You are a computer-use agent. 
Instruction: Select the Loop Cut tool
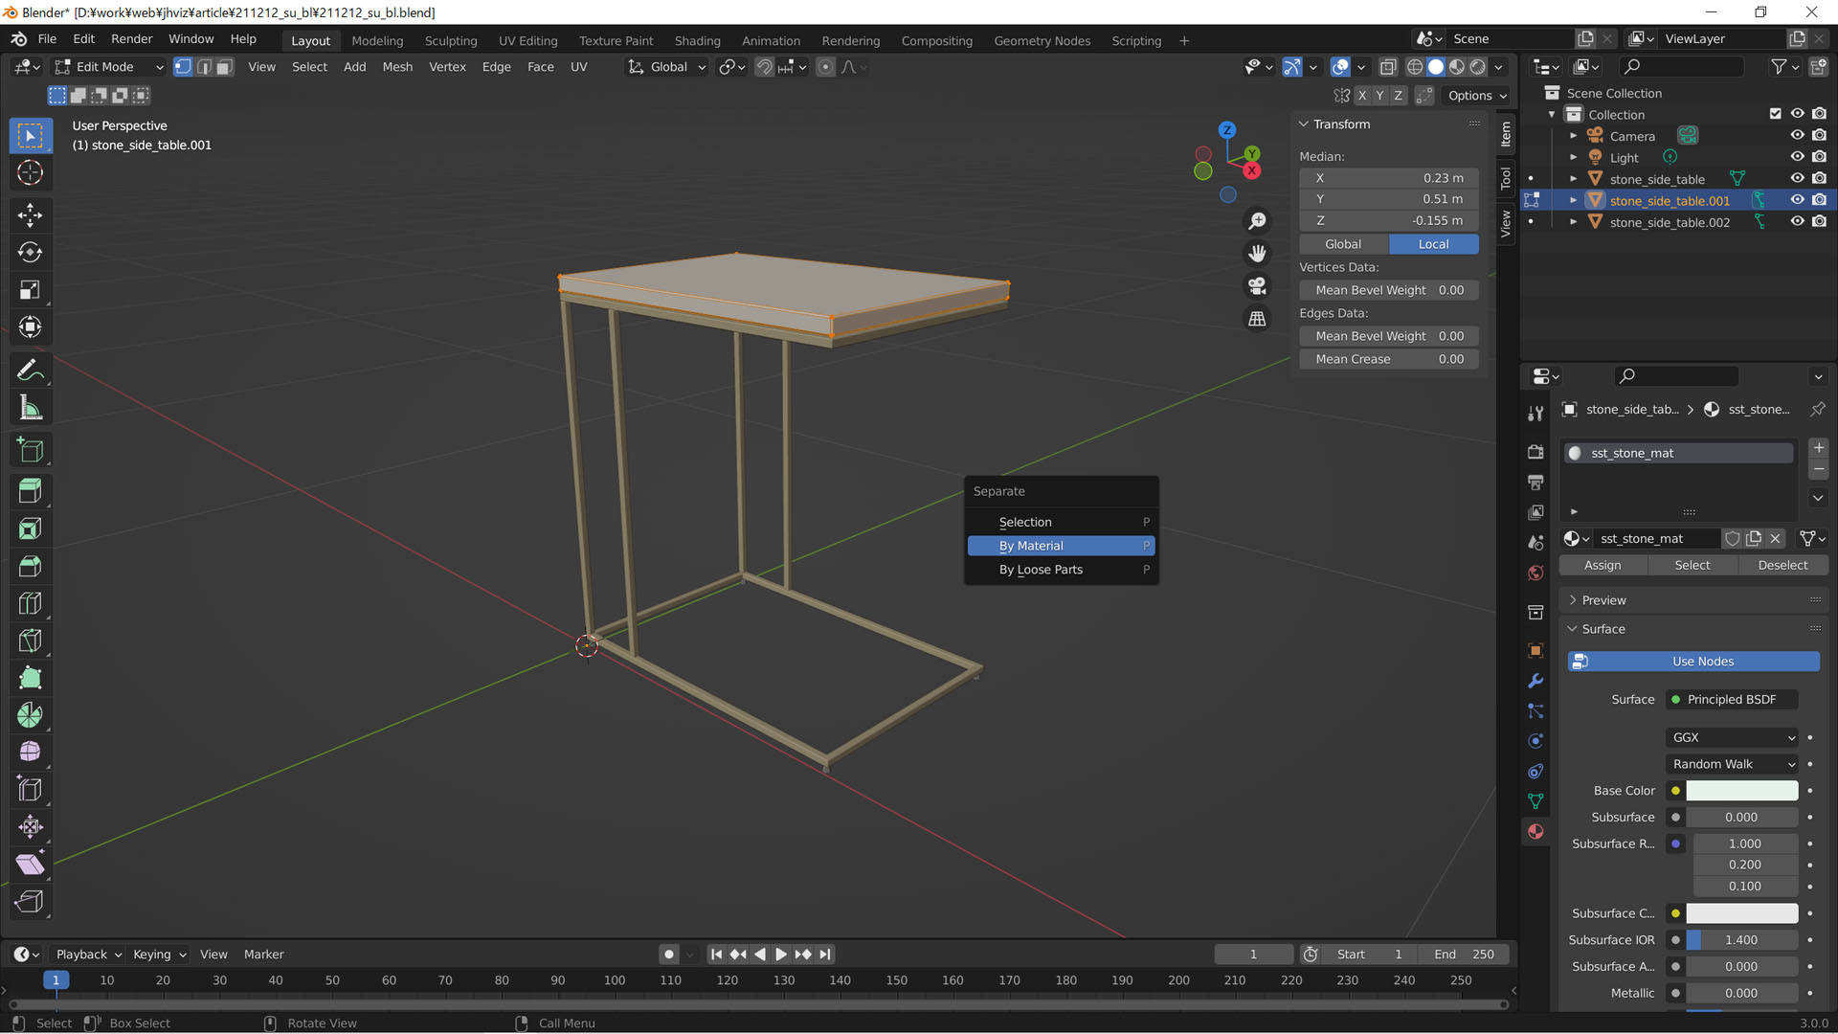click(x=30, y=603)
